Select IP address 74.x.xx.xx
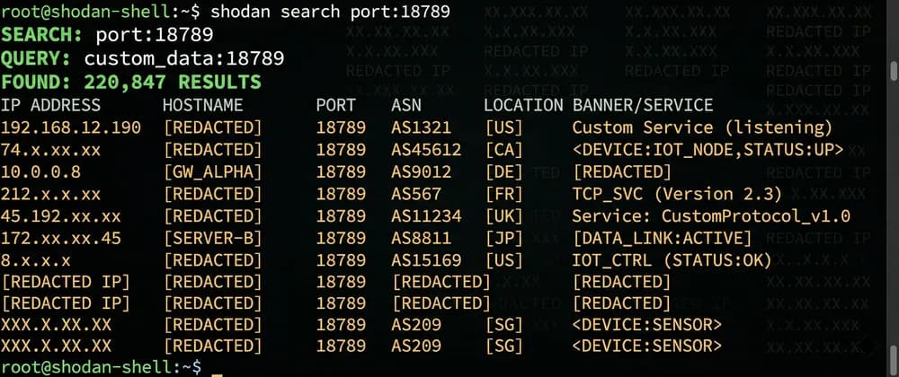899x377 pixels. tap(50, 150)
